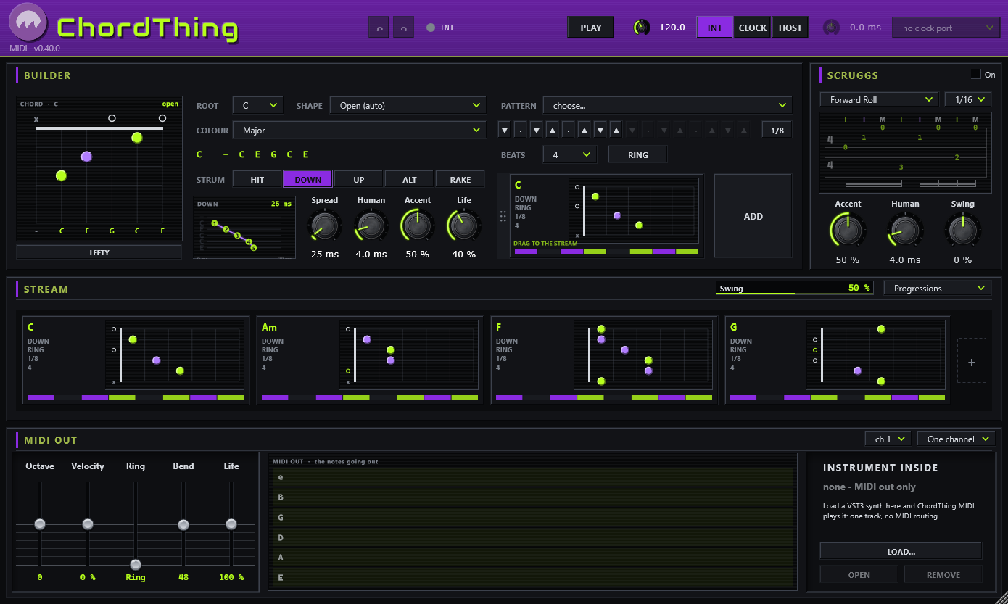Open the Forward Roll dropdown in Scruggs
Image resolution: width=1008 pixels, height=604 pixels.
click(880, 99)
